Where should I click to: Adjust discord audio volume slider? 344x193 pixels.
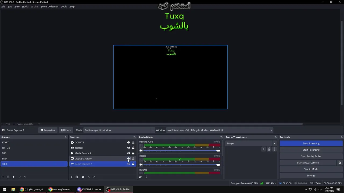tap(182, 165)
